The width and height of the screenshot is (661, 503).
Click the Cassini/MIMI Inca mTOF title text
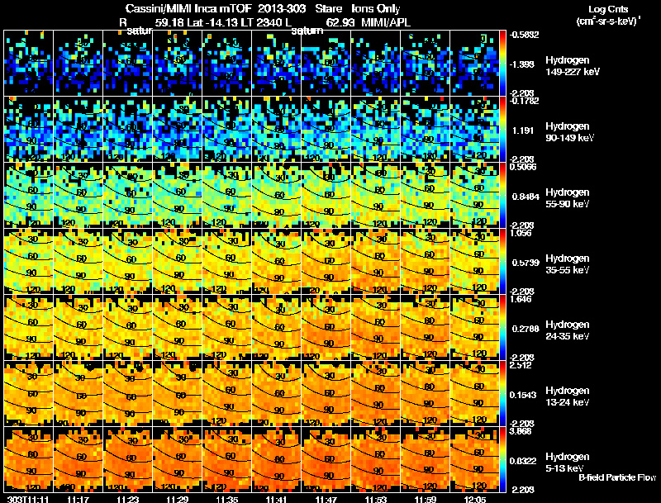[x=189, y=8]
